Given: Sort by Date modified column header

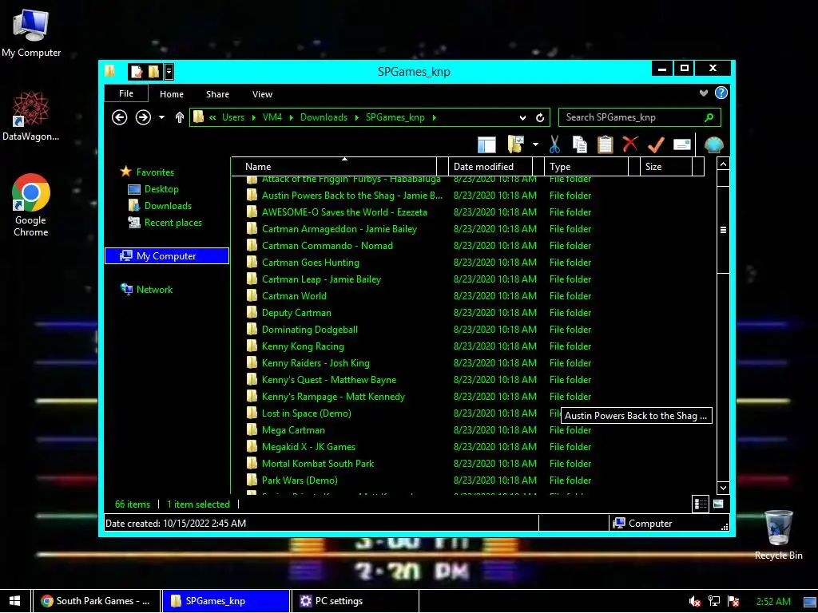Looking at the screenshot, I should (x=490, y=167).
